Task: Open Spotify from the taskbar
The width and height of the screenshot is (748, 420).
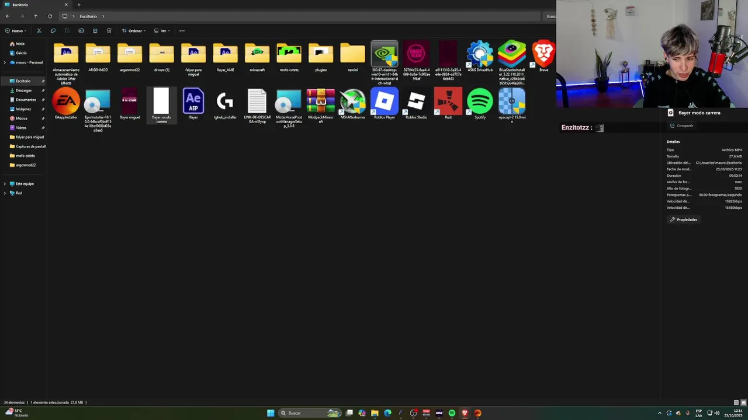Action: click(x=452, y=413)
